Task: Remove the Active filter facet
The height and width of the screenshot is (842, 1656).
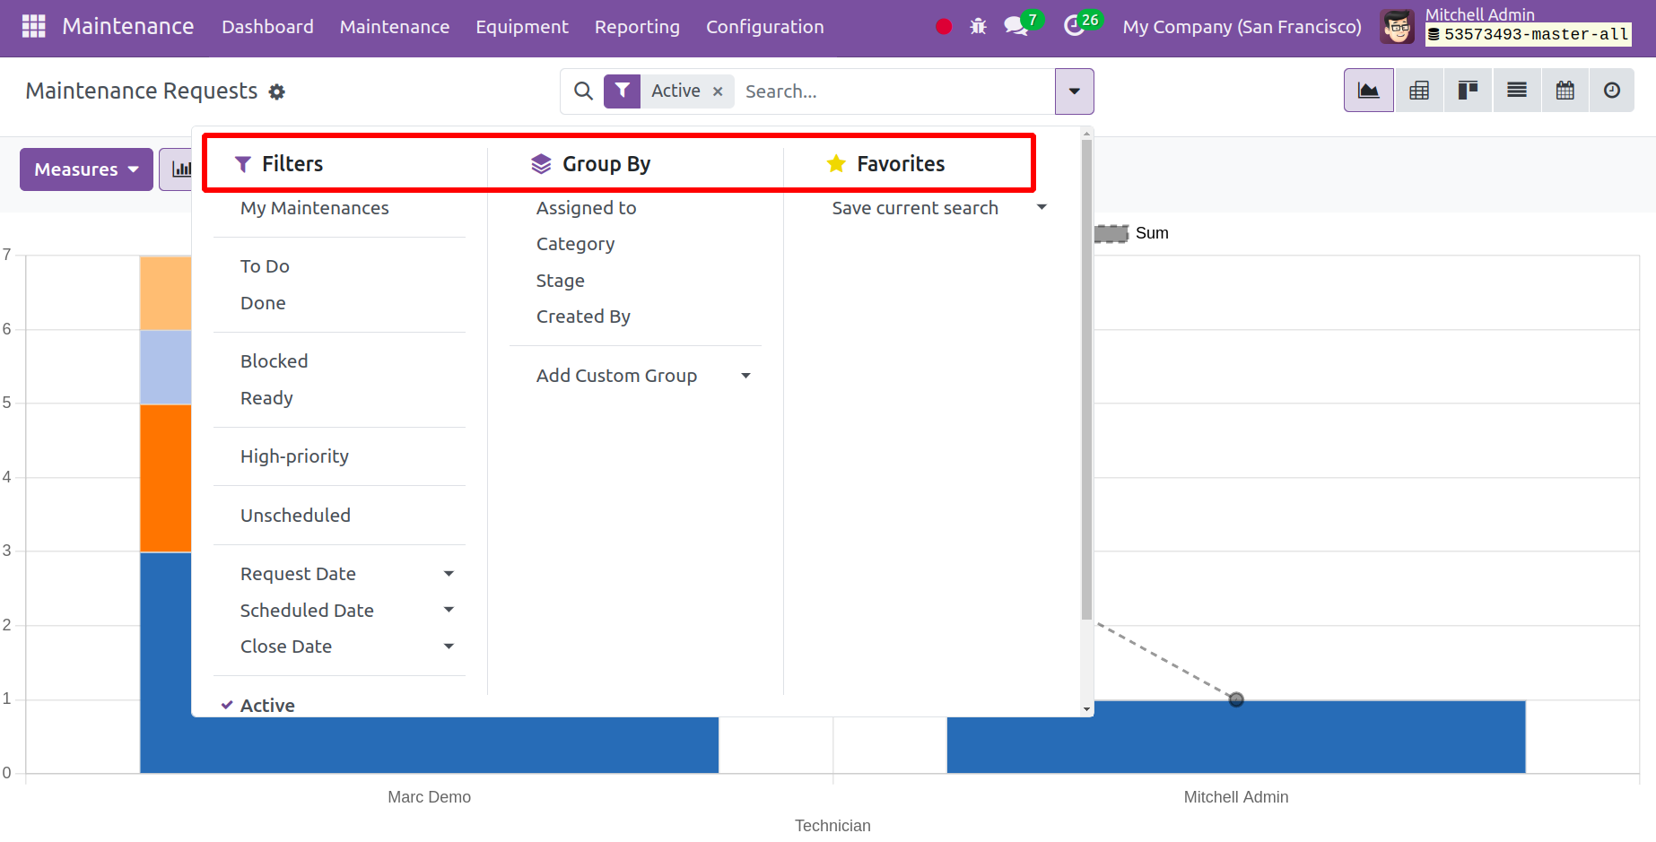Action: tap(718, 91)
